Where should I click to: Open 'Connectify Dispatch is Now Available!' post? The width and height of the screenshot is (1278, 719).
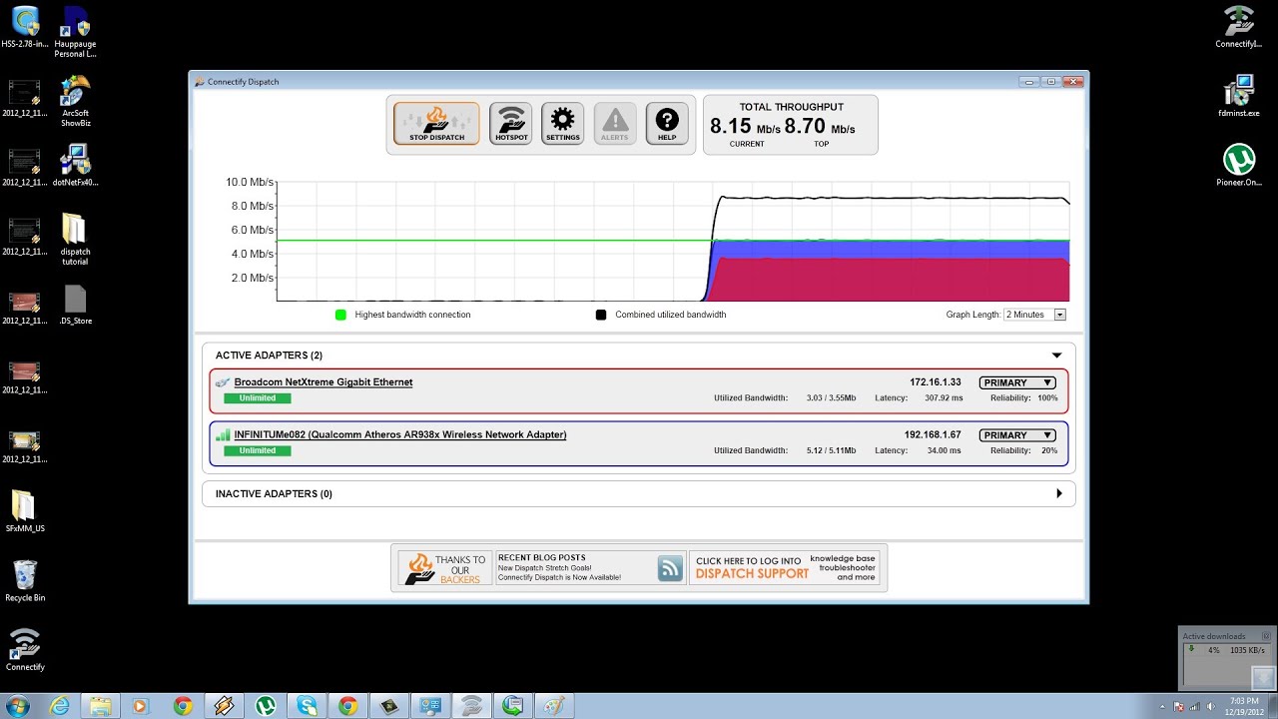tap(559, 577)
